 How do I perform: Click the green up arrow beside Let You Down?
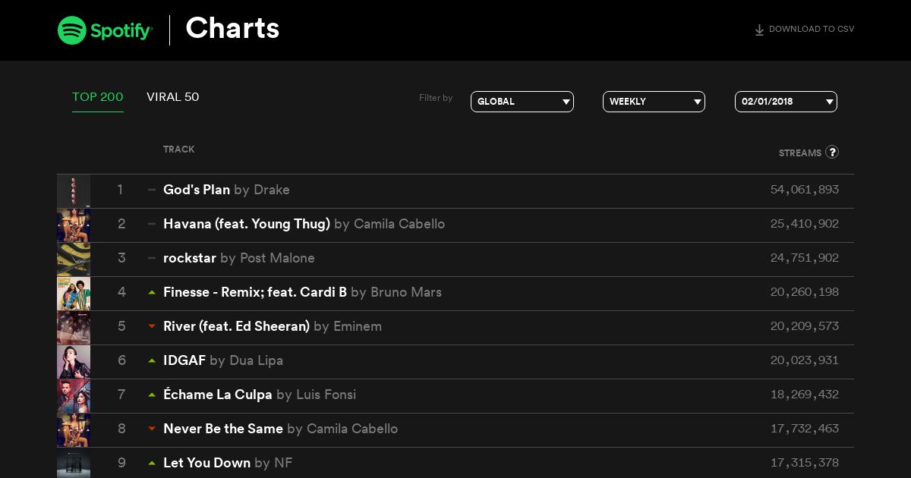pyautogui.click(x=152, y=463)
